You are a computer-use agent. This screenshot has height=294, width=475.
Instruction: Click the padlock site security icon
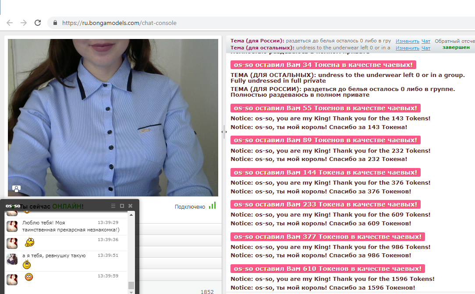tap(55, 23)
